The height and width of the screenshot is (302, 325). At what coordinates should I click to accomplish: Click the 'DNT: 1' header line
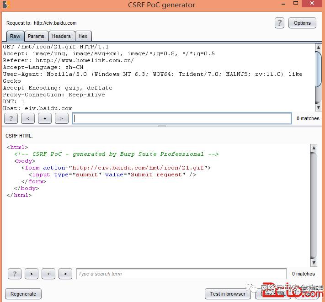point(14,101)
